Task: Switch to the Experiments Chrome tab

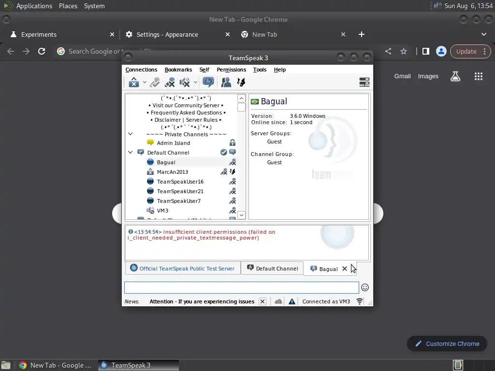Action: click(x=62, y=35)
